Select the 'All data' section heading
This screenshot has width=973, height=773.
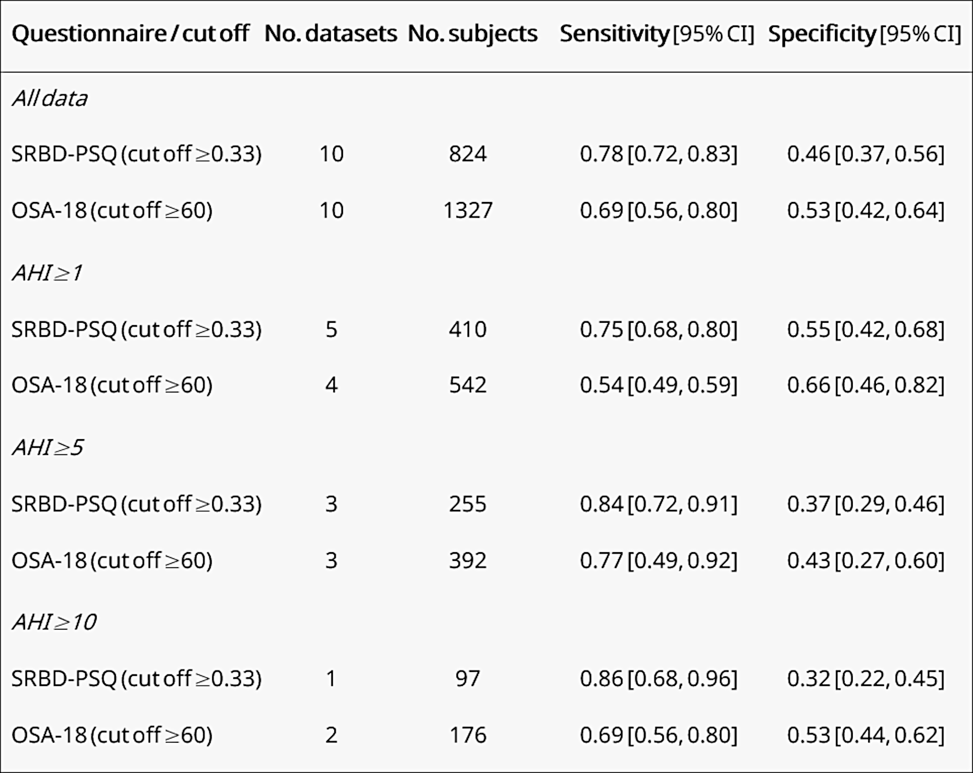pyautogui.click(x=50, y=99)
